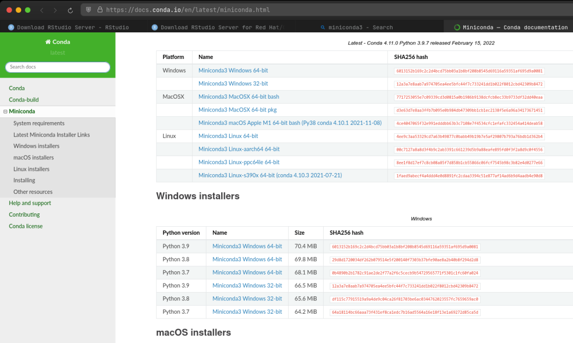Go to Latest Miniconda Installer Links
This screenshot has height=343, width=573.
coord(51,135)
